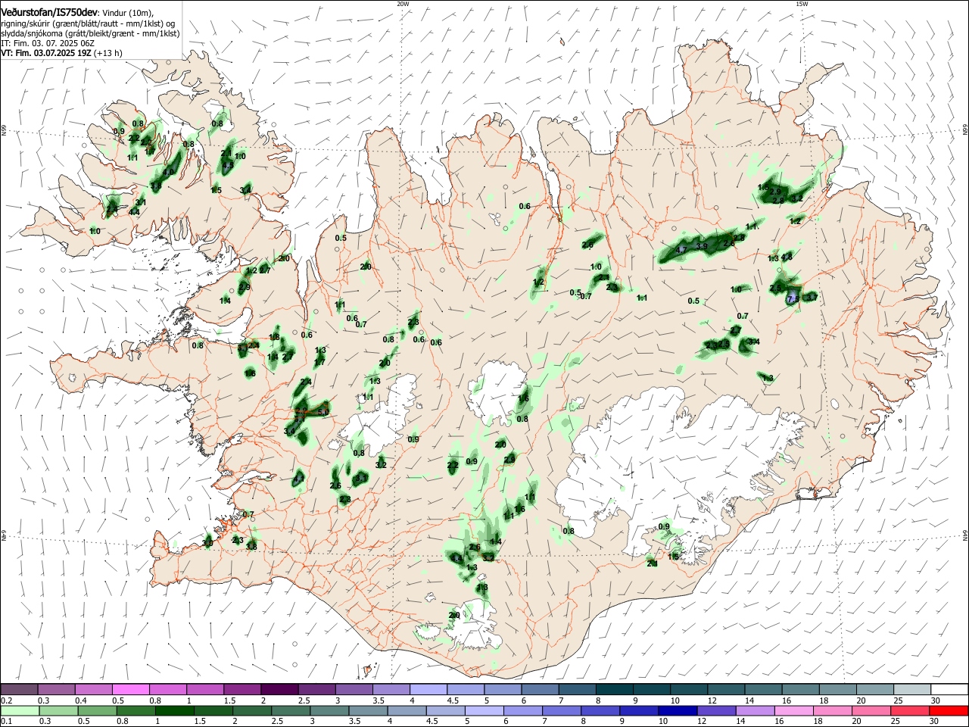Click the 5.0 precipitation value on the map
969x727 pixels.
(x=323, y=411)
